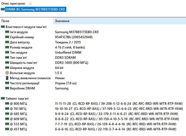Select the Samsung value in Виробник DRAM row

click(x=62, y=88)
